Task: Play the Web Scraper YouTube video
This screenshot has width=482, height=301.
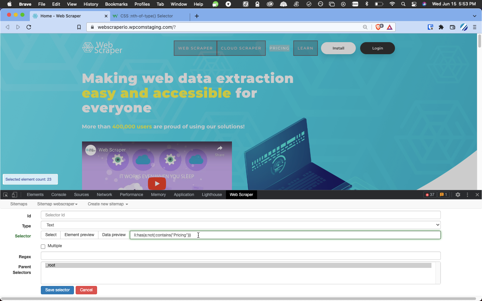Action: point(157,183)
